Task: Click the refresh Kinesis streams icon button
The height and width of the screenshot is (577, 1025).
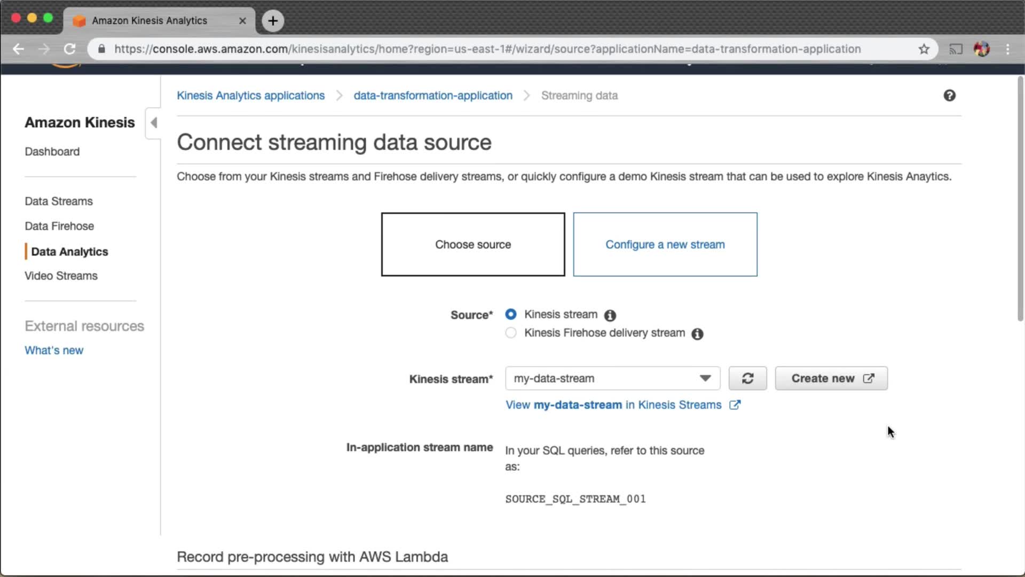Action: pos(747,378)
